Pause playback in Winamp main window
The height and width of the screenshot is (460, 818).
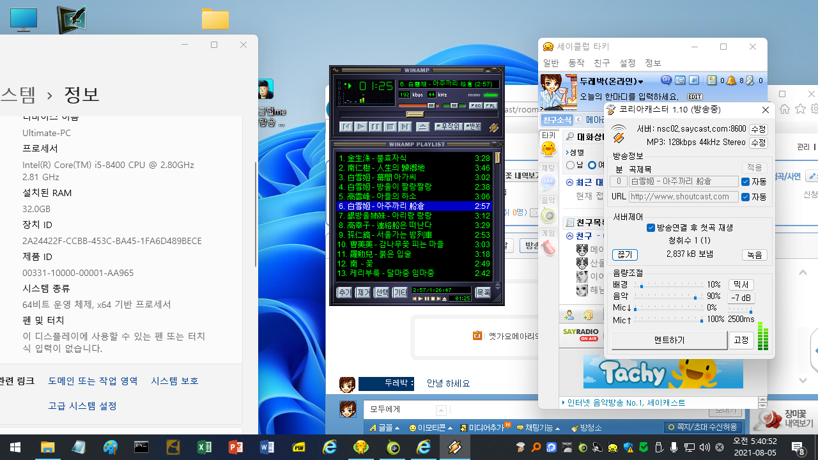pos(376,126)
